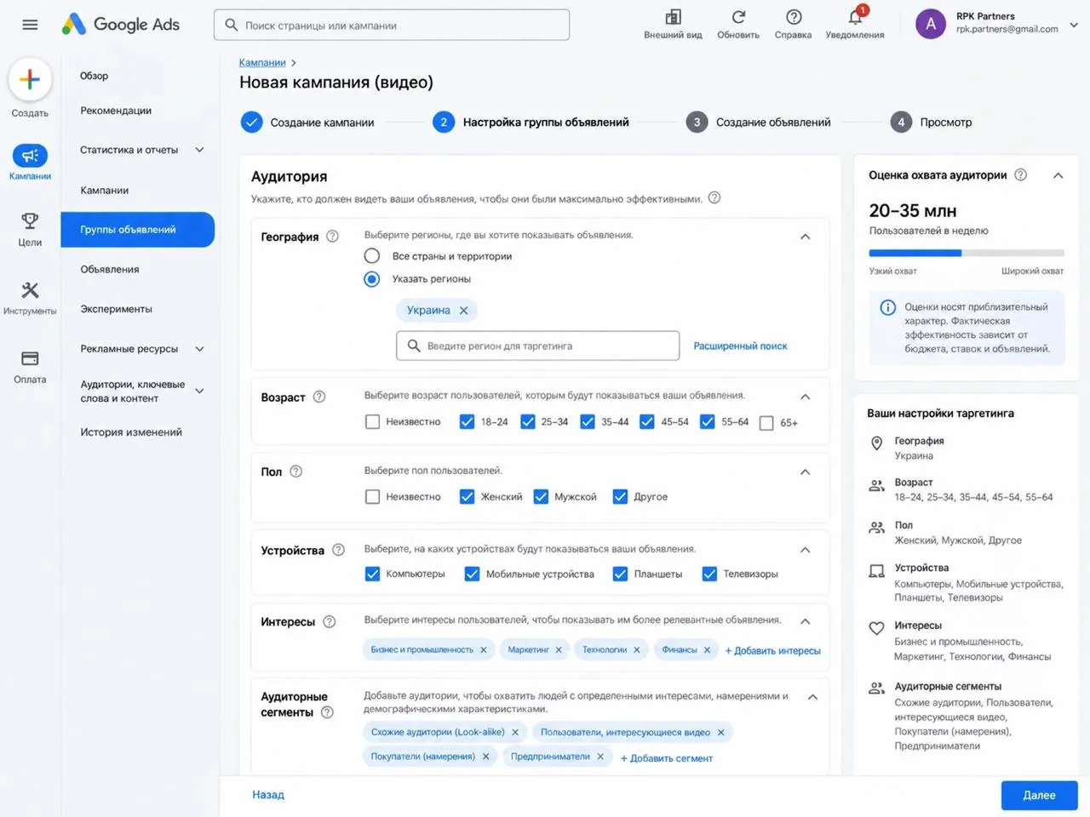Remove the Предприниматели segment chip
This screenshot has height=817, width=1090.
click(600, 757)
